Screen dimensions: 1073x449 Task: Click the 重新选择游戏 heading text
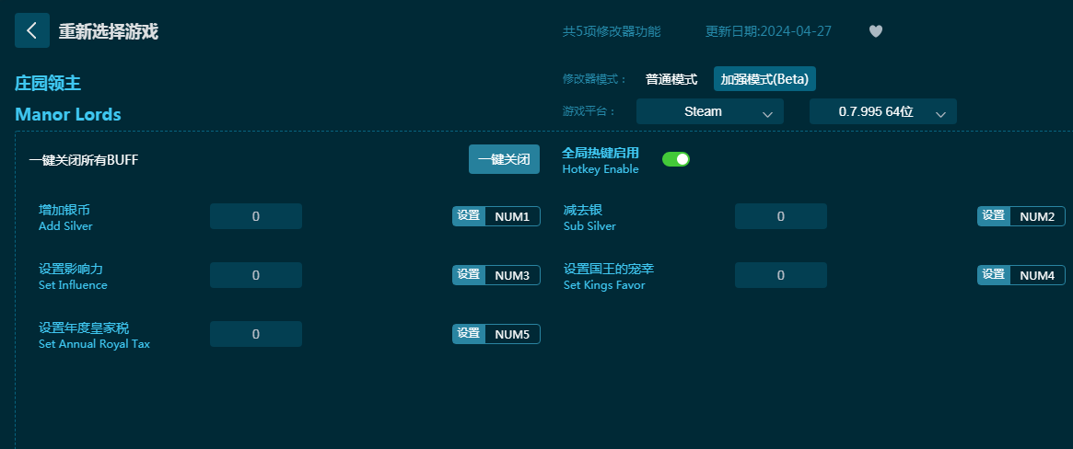coord(108,31)
